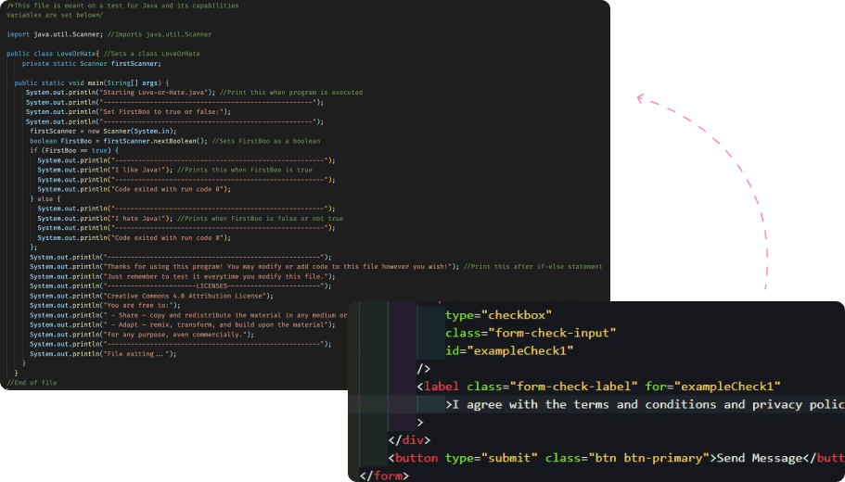
Task: Select the class="form-check-input" attribute
Action: tap(531, 332)
